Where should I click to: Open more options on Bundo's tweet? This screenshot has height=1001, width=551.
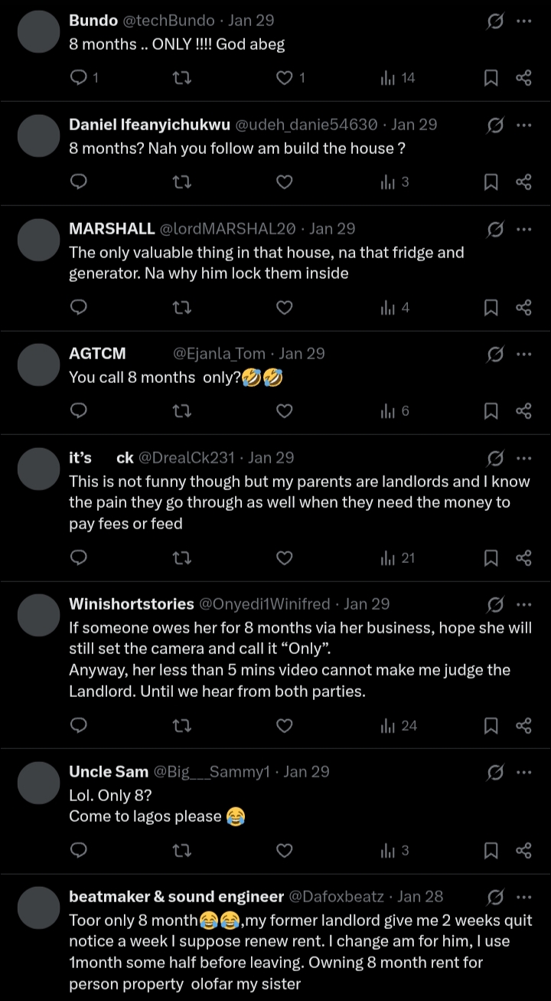coord(523,21)
